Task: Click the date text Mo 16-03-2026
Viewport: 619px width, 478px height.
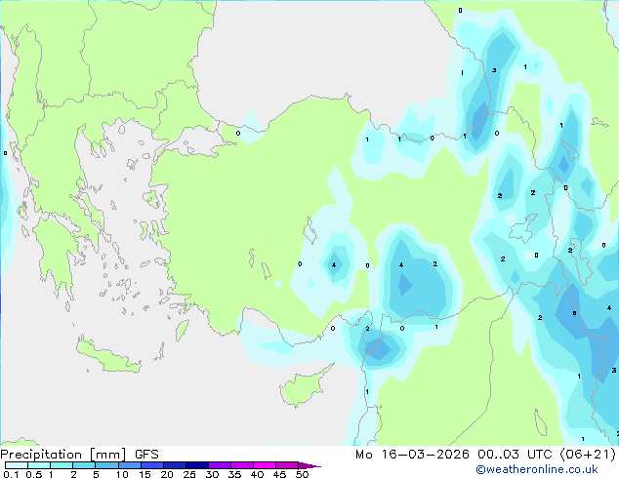Action: 412,455
